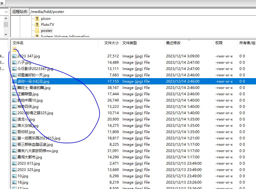
Task: Click the file icon of 哥你好.jpg
Action: coord(14,132)
